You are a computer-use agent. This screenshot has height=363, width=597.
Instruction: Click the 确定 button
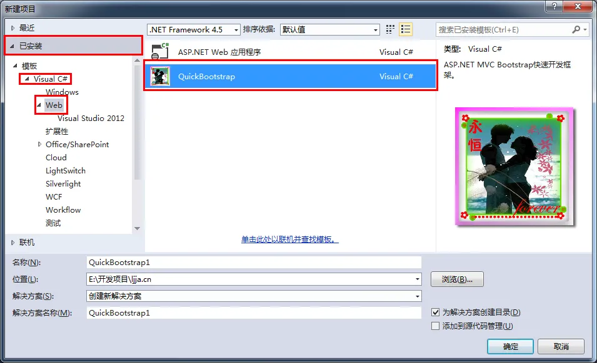pyautogui.click(x=510, y=346)
